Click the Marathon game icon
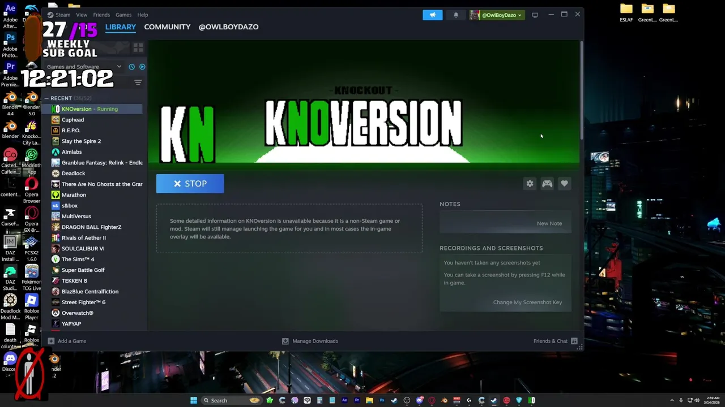The height and width of the screenshot is (407, 725). 56,195
